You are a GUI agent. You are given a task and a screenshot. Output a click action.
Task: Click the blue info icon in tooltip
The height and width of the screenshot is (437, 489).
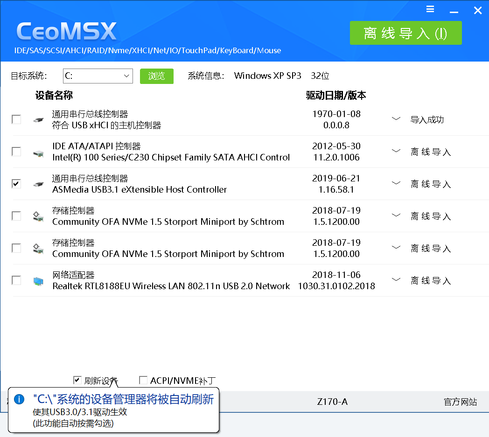(19, 399)
